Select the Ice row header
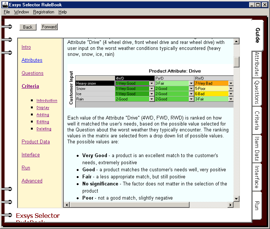Screen dimensions: 270x229 (x=95, y=94)
